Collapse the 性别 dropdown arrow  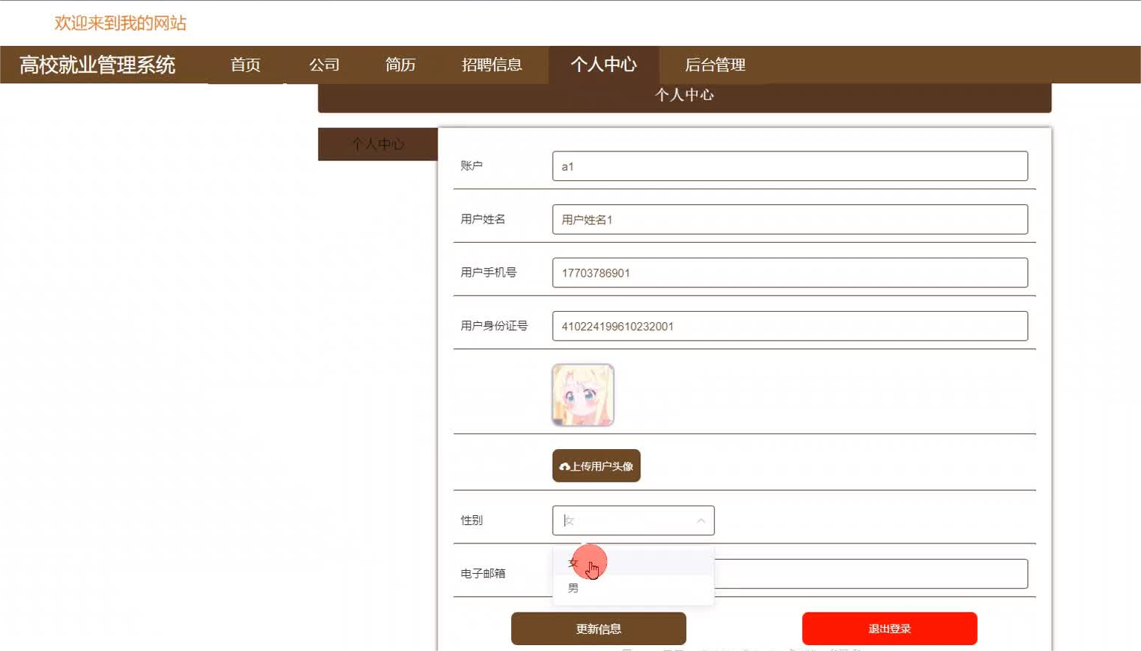pyautogui.click(x=700, y=520)
